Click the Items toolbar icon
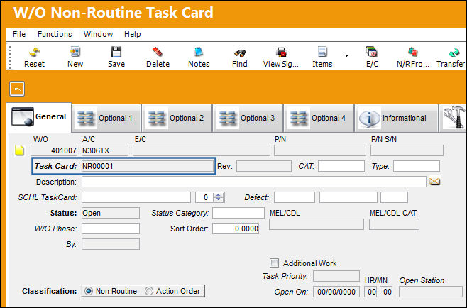Viewport: 467px width, 308px height. click(x=322, y=57)
